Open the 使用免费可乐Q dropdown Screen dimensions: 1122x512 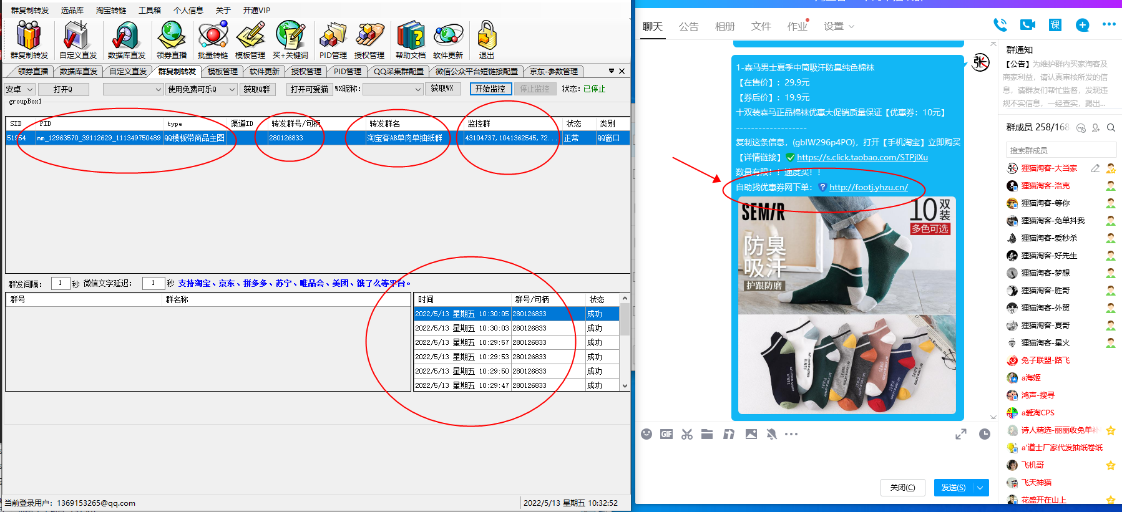[201, 89]
